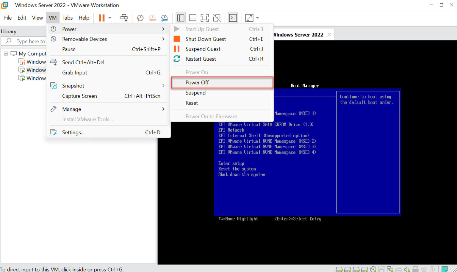Toggle the thumbnail bar view icon
Viewport: 457px width, 272px height.
pos(193,18)
